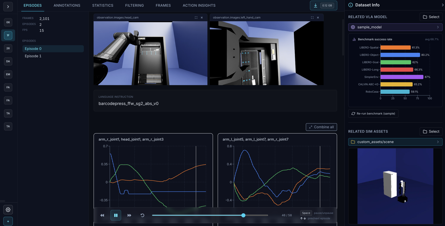This screenshot has width=445, height=226.
Task: Click the 46 / 58 frame counter
Action: tap(286, 215)
